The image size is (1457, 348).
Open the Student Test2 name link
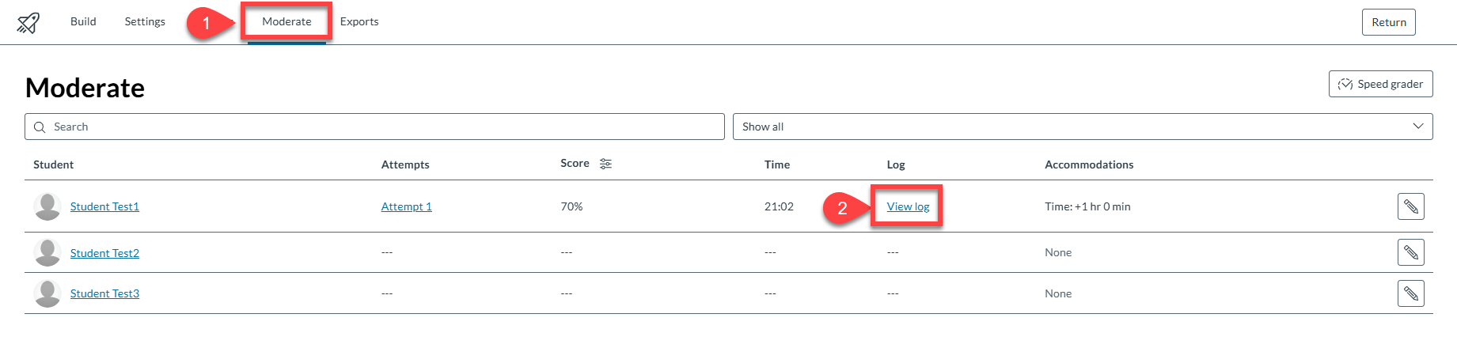tap(104, 253)
